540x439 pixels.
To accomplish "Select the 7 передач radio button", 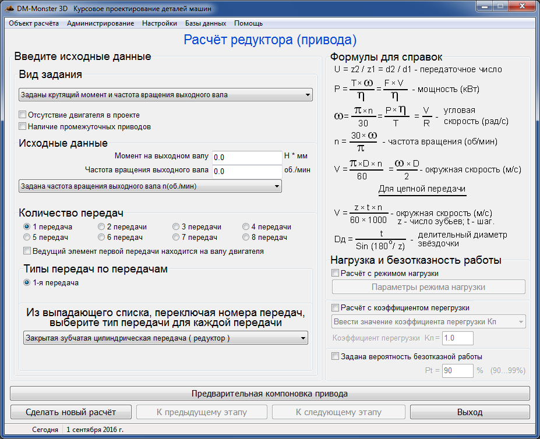I will point(176,237).
